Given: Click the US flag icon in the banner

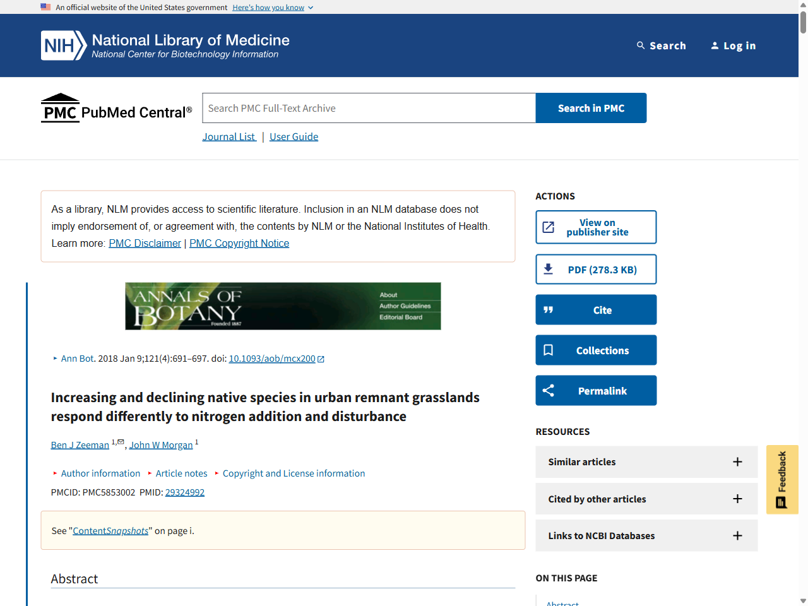Looking at the screenshot, I should pyautogui.click(x=45, y=7).
